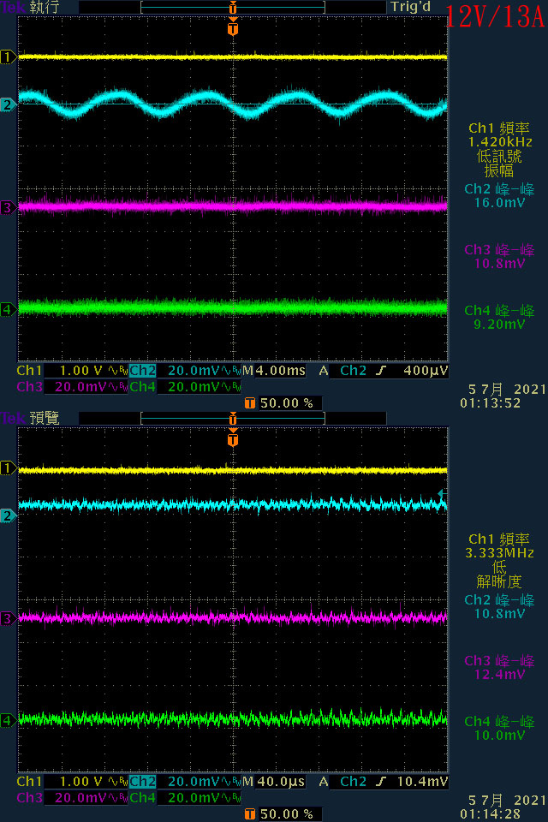Click Ch4 20.0mV scale in 預覽 capture
548x822 pixels.
tap(185, 798)
